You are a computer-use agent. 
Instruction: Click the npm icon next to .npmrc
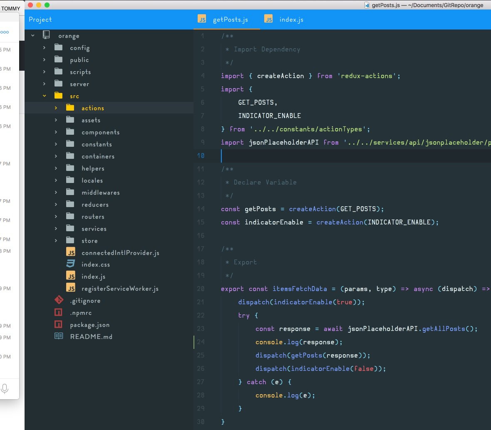(59, 312)
